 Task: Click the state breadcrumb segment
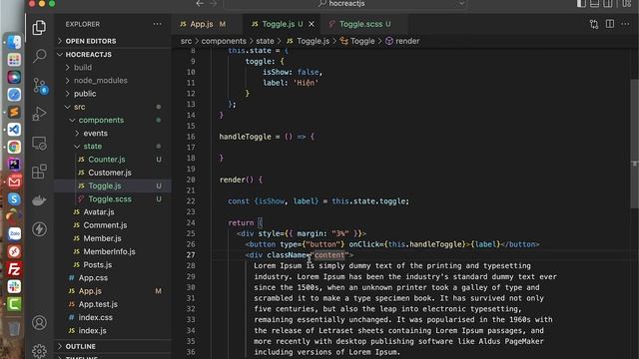coord(265,41)
